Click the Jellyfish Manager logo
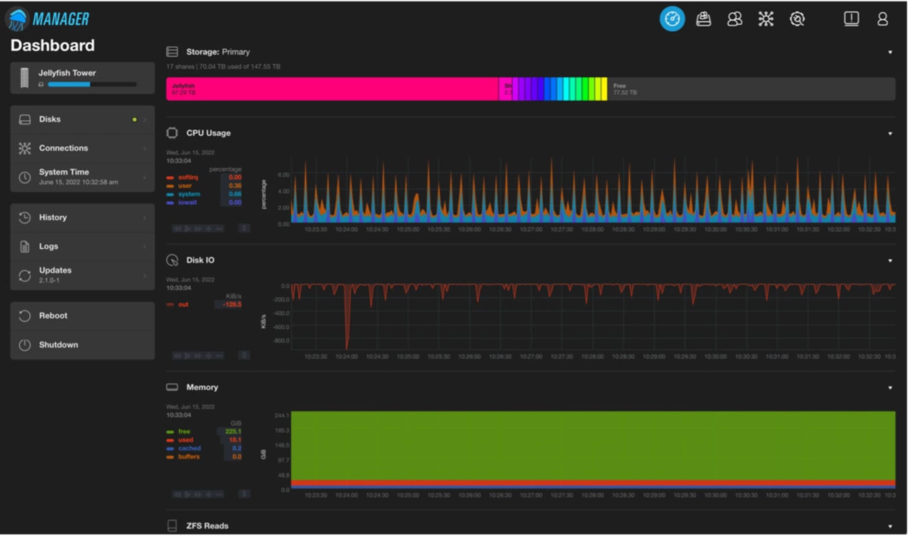Screen dimensions: 909x536 click(47, 19)
